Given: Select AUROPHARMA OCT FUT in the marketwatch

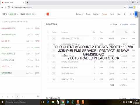Looking at the screenshot, I should click(x=20, y=35).
